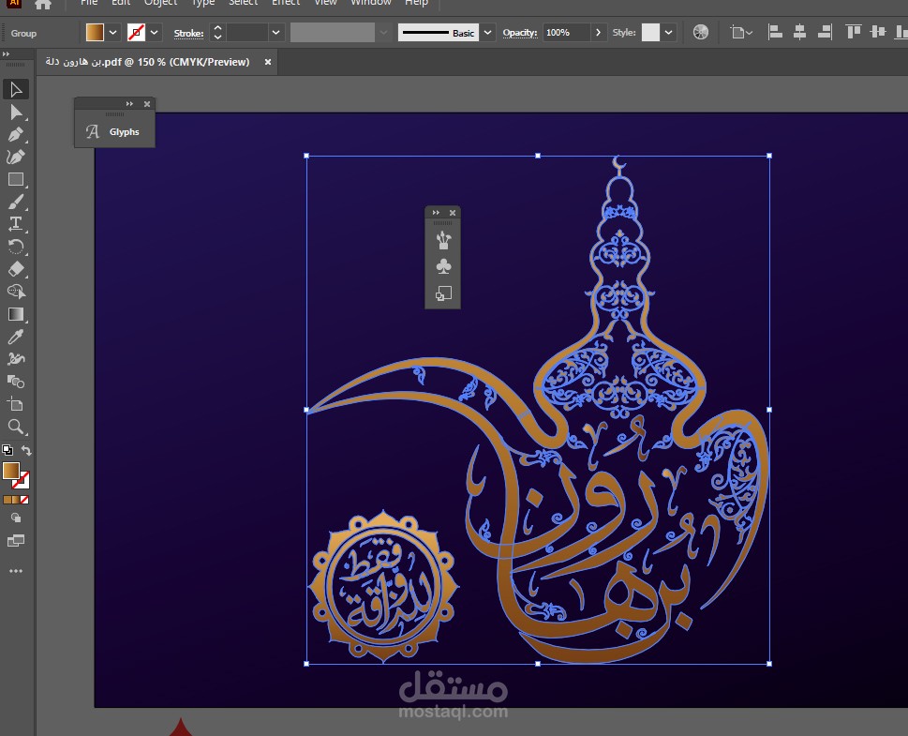The height and width of the screenshot is (736, 908).
Task: Select the Type tool
Action: coord(16,224)
